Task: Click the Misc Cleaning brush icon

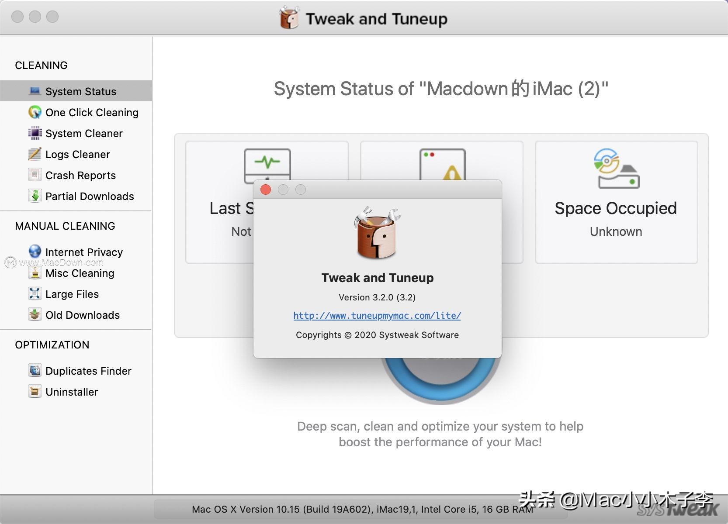Action: (x=34, y=273)
